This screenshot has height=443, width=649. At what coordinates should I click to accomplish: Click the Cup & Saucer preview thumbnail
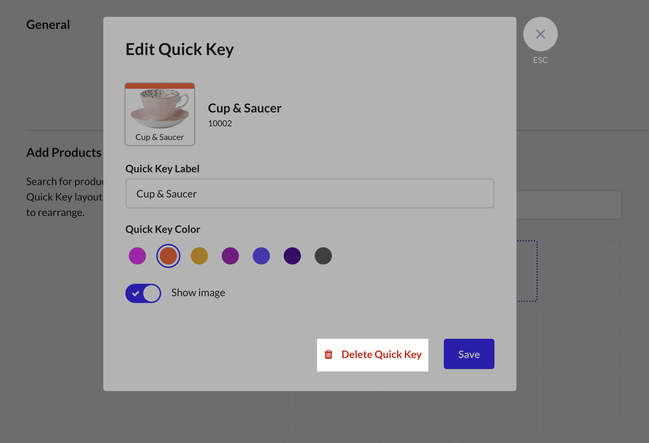pyautogui.click(x=160, y=114)
